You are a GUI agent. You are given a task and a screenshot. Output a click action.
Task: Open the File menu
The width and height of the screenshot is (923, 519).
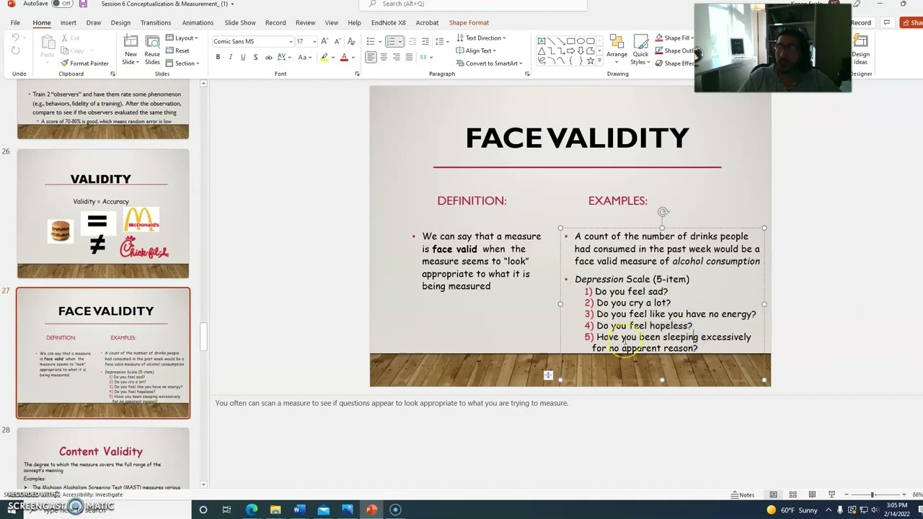pos(15,22)
